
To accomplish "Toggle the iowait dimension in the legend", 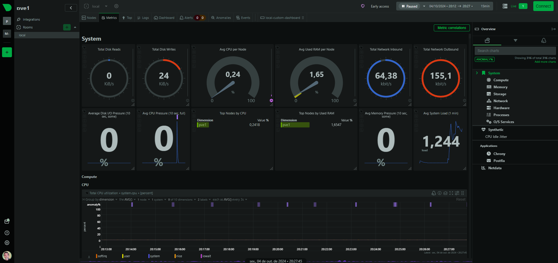I will pyautogui.click(x=206, y=256).
